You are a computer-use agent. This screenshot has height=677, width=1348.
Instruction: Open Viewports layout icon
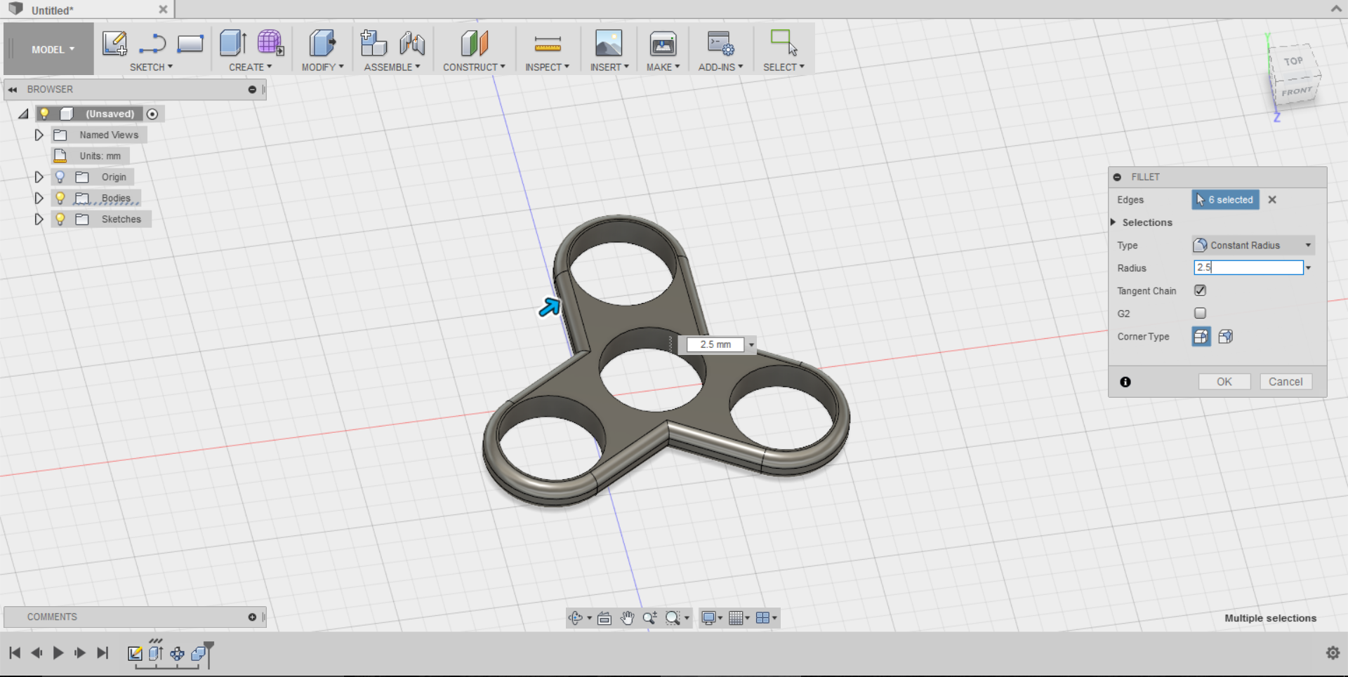click(762, 618)
